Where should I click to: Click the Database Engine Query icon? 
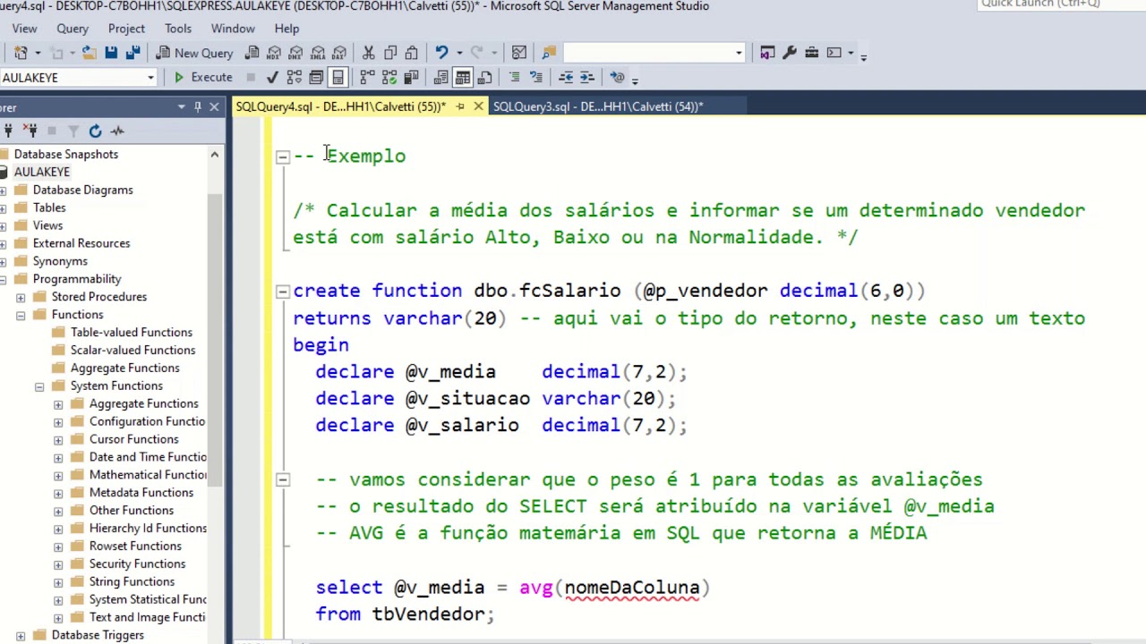[x=252, y=53]
